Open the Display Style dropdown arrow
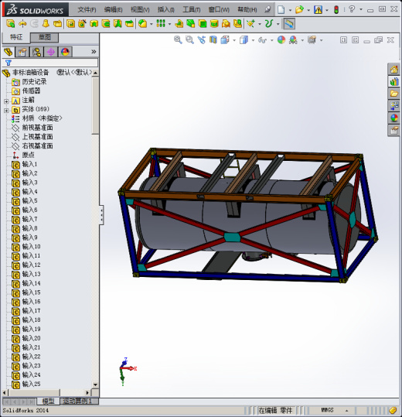Screen dimensions: 402x417 coord(253,40)
